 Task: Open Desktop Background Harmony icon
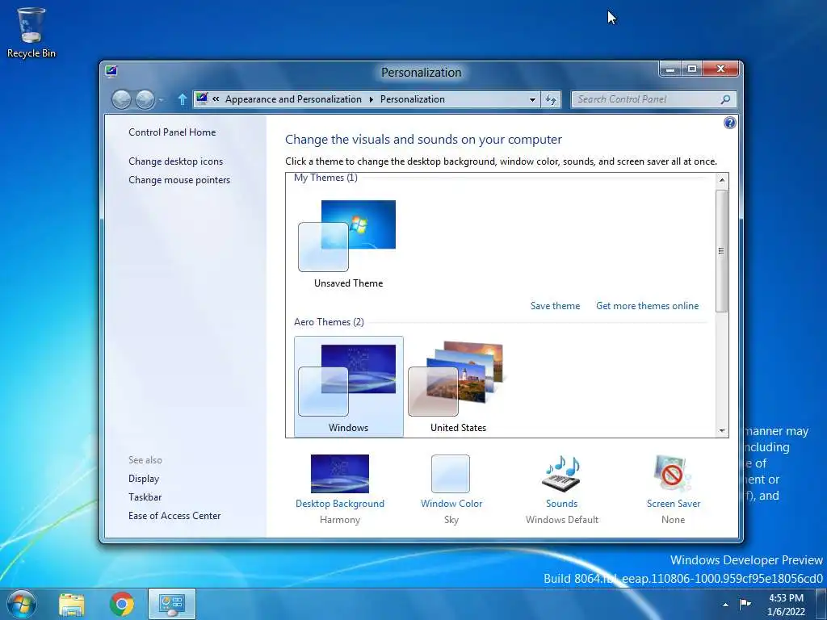click(x=340, y=473)
